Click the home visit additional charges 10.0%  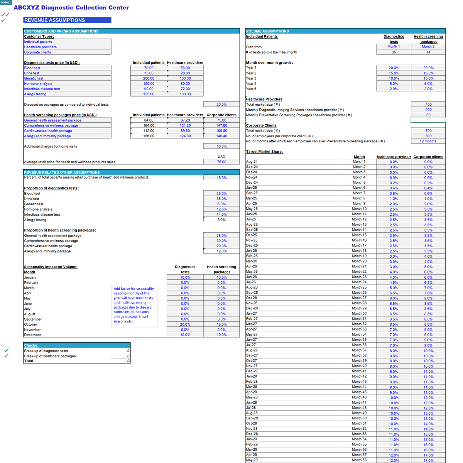click(x=221, y=147)
